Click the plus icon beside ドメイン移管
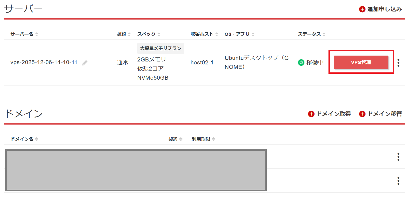The image size is (409, 202). pyautogui.click(x=362, y=114)
